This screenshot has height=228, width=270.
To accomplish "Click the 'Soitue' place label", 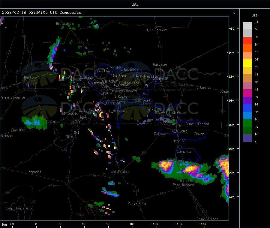I will point(159,134).
